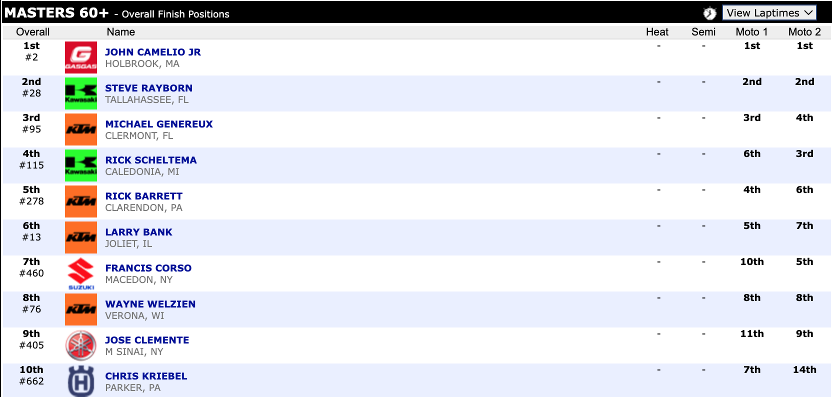Select the MICHAEL GENEREUX name link
This screenshot has height=397, width=833.
click(159, 124)
